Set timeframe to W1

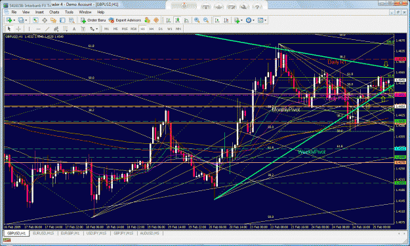(169, 29)
